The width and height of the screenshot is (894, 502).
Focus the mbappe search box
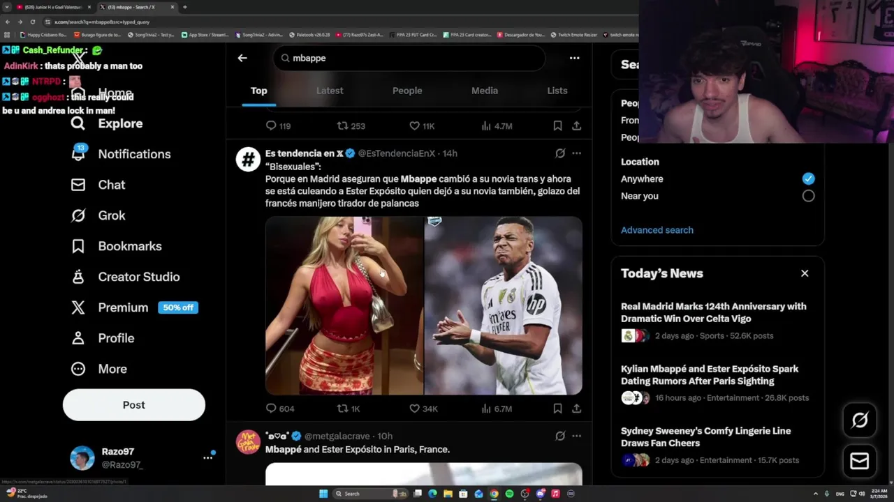click(409, 58)
